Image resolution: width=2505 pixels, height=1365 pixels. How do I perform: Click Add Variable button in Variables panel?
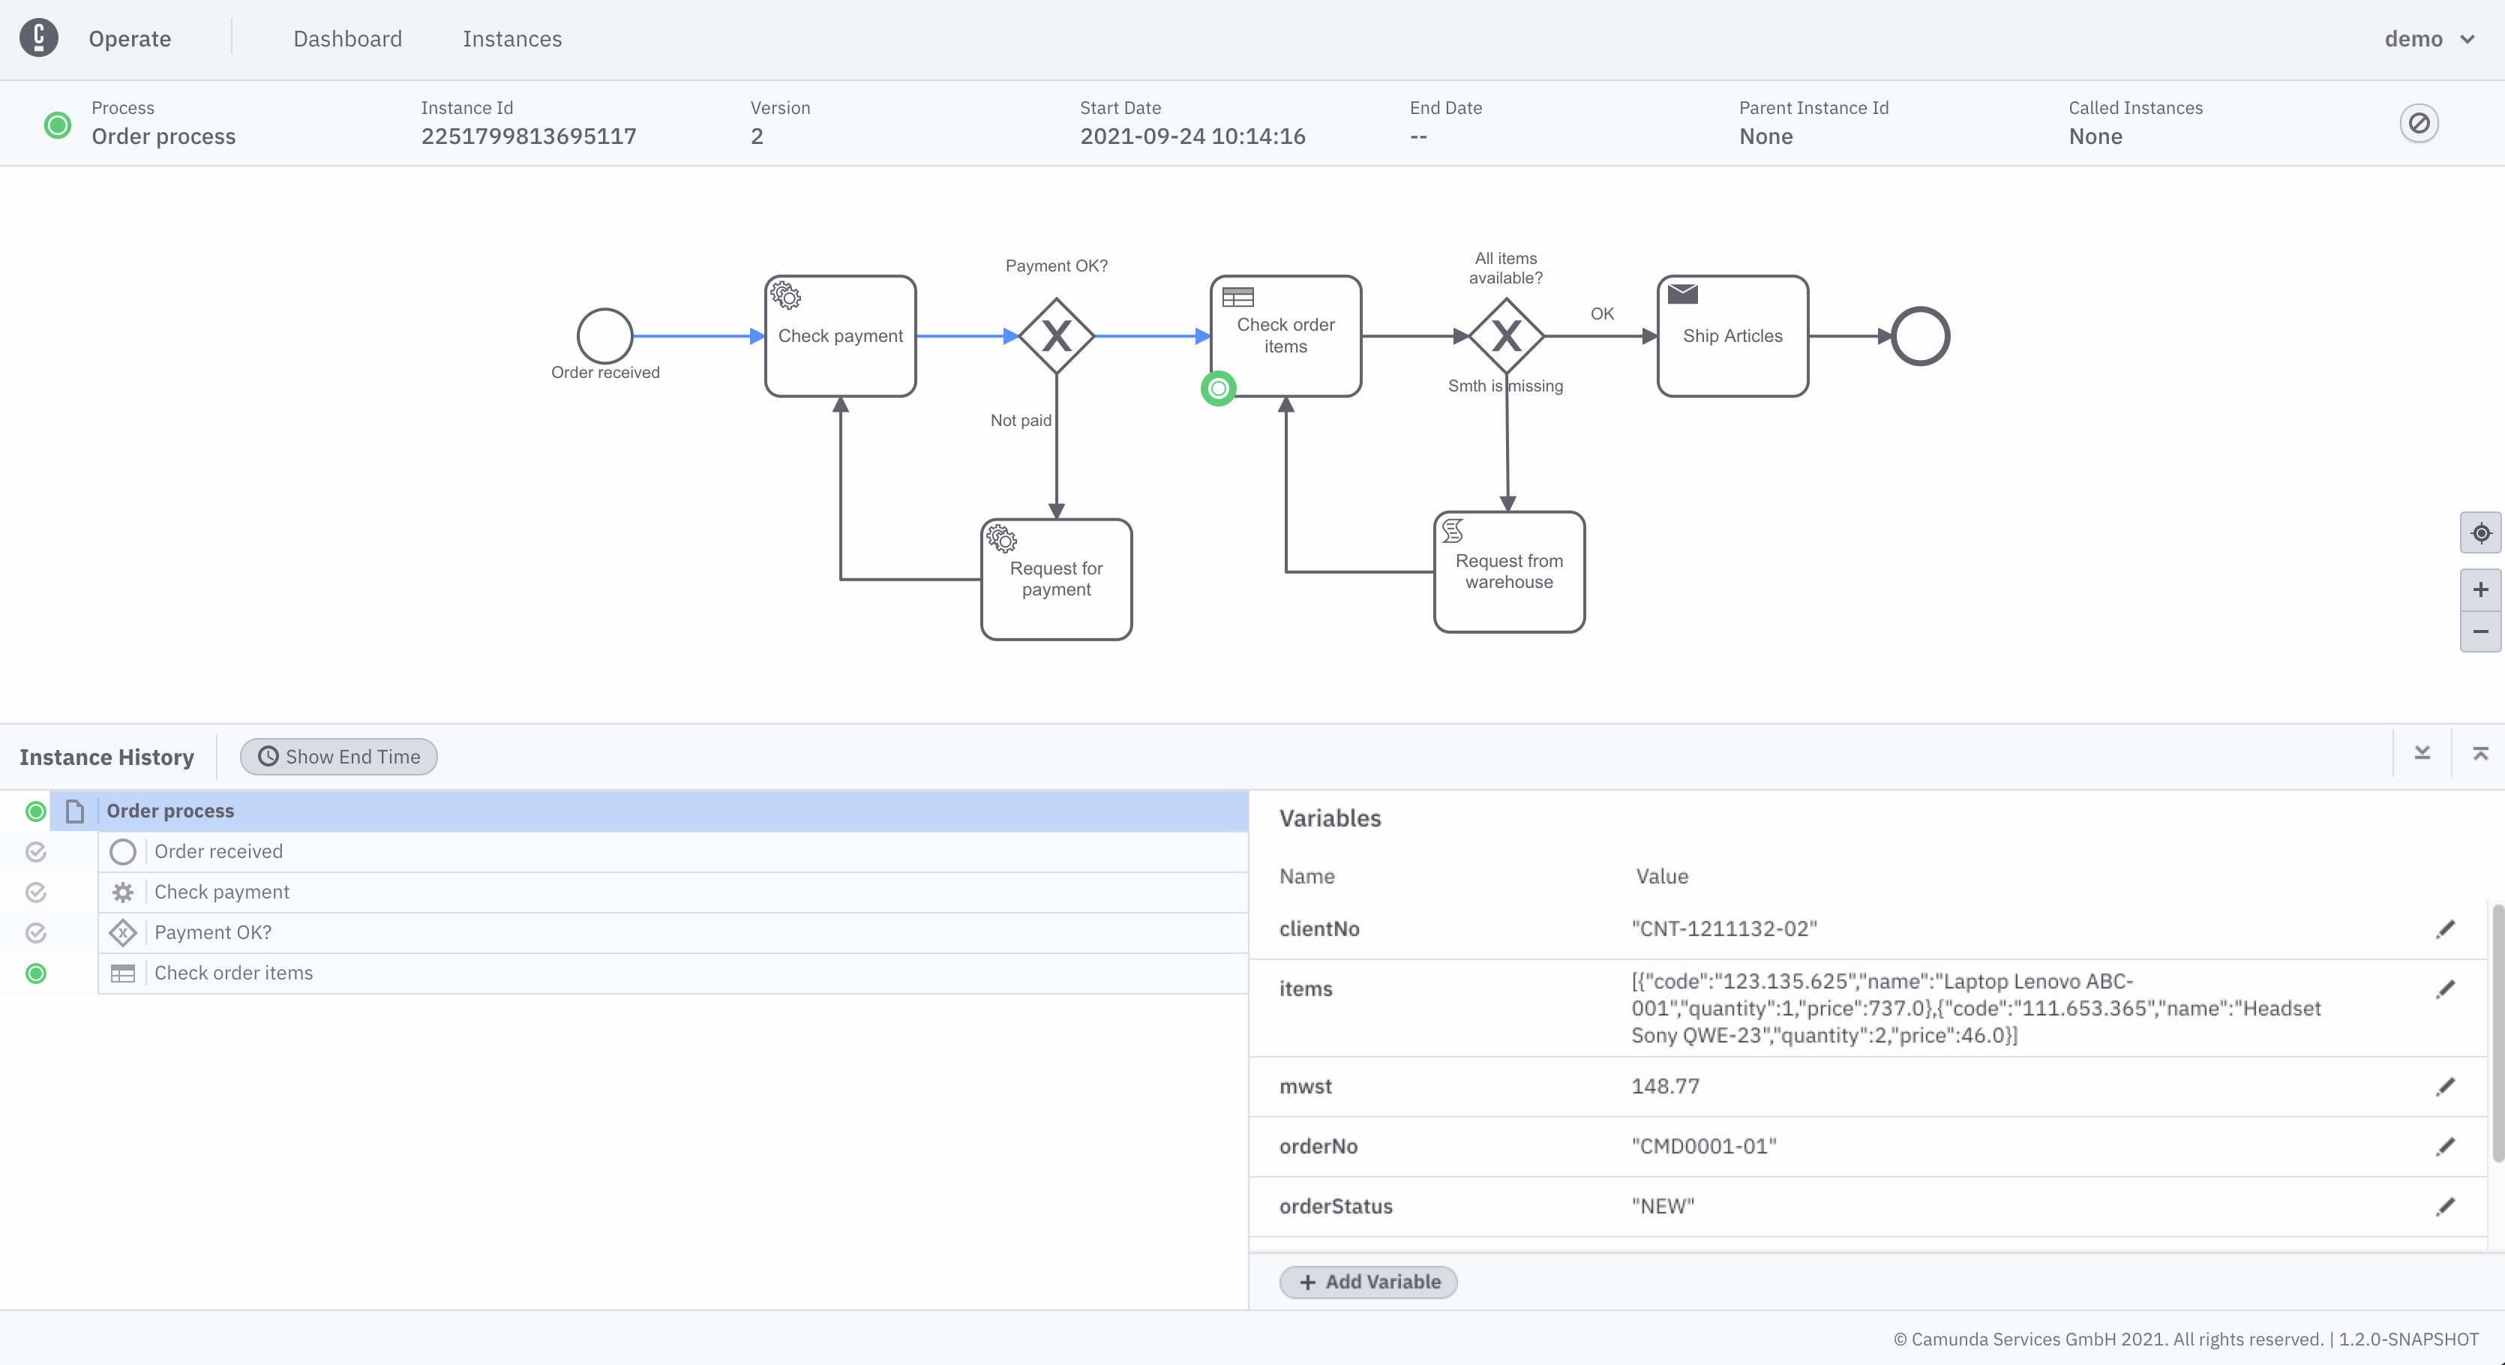click(x=1369, y=1281)
